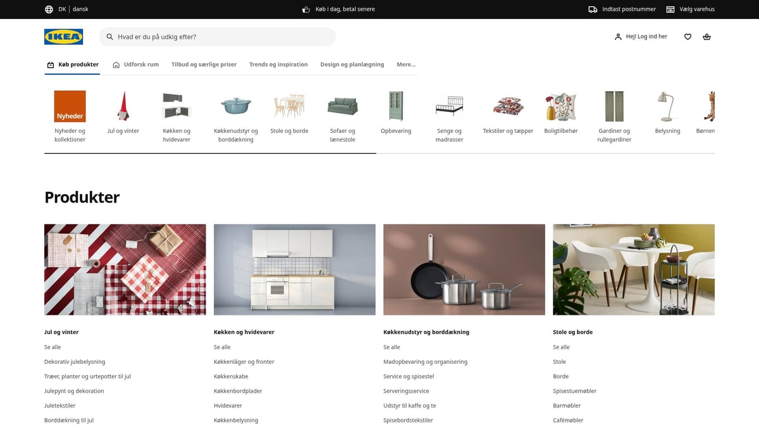Screen dimensions: 759x427
Task: Open the dansk language selector
Action: click(80, 9)
